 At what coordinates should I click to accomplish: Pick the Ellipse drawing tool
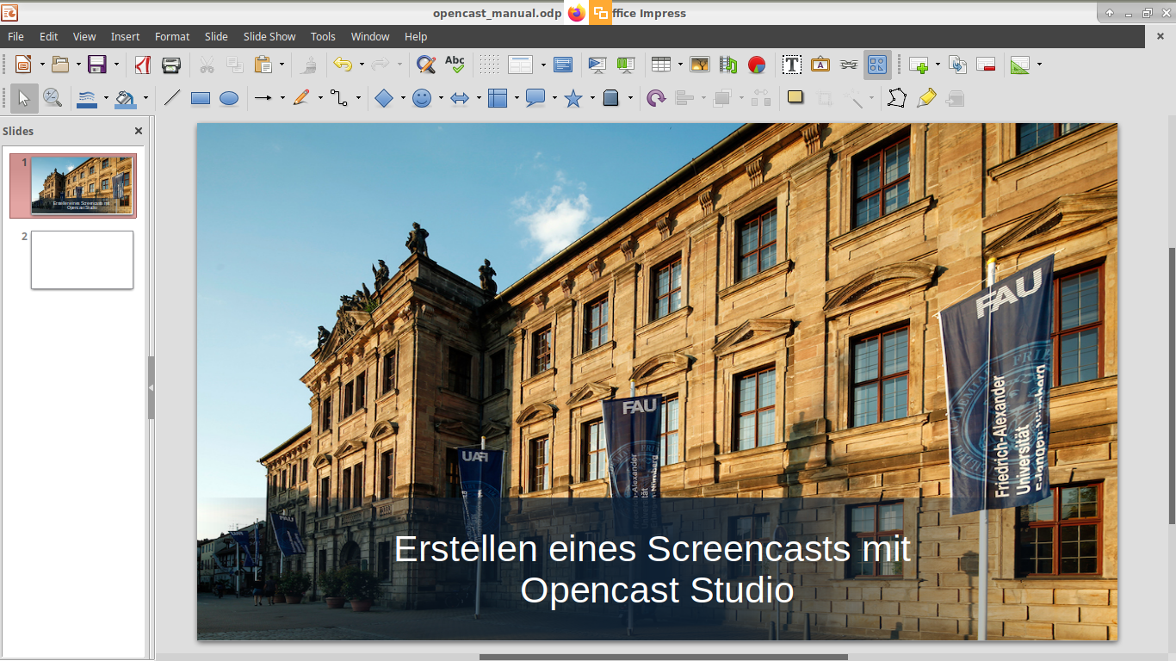click(229, 98)
